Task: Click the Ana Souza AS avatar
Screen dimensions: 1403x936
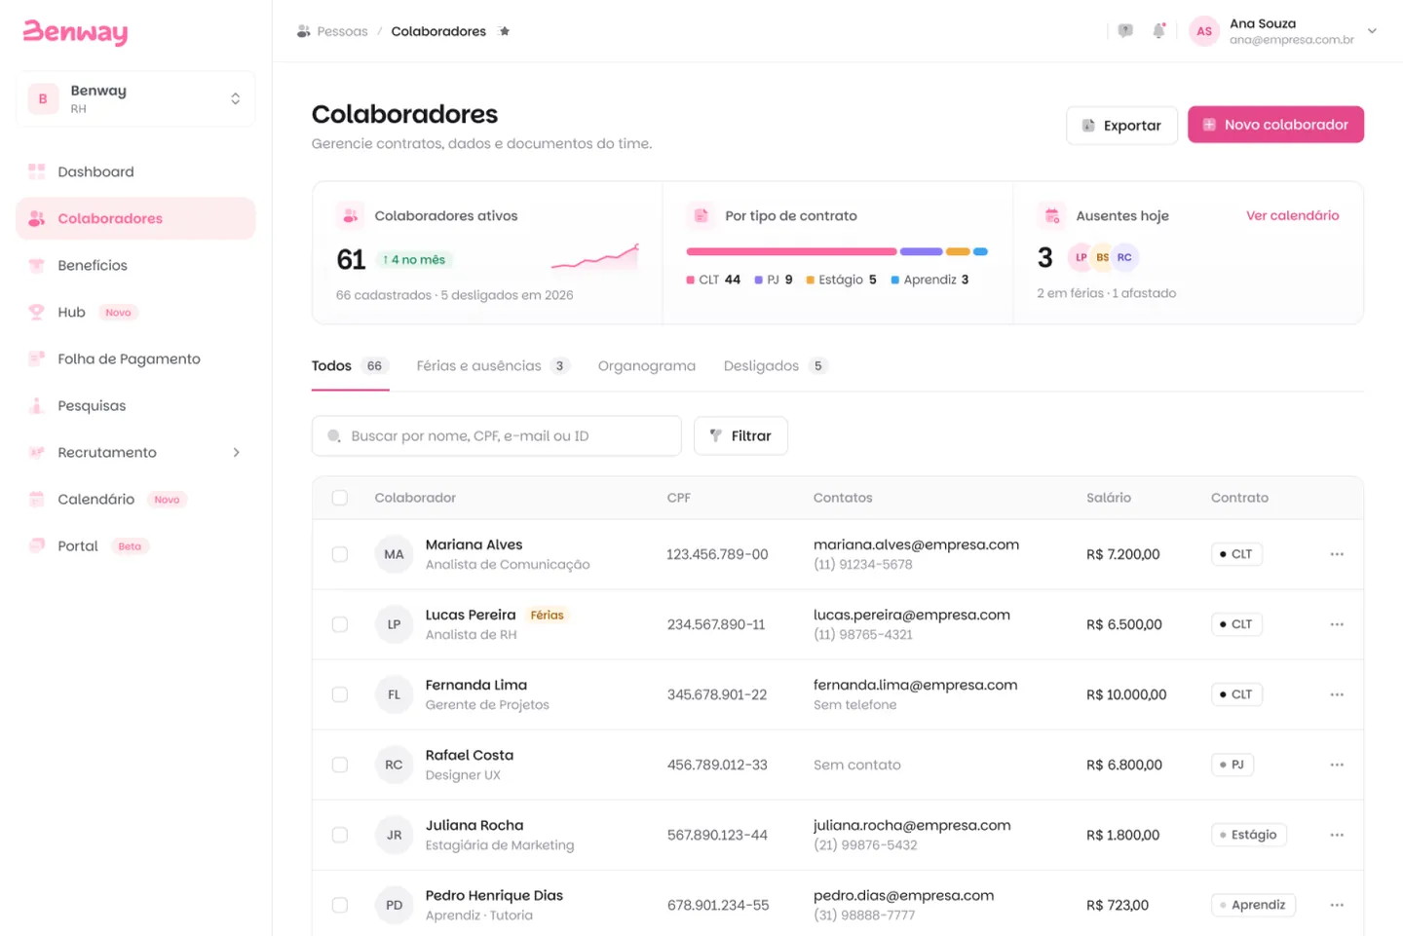Action: tap(1204, 31)
